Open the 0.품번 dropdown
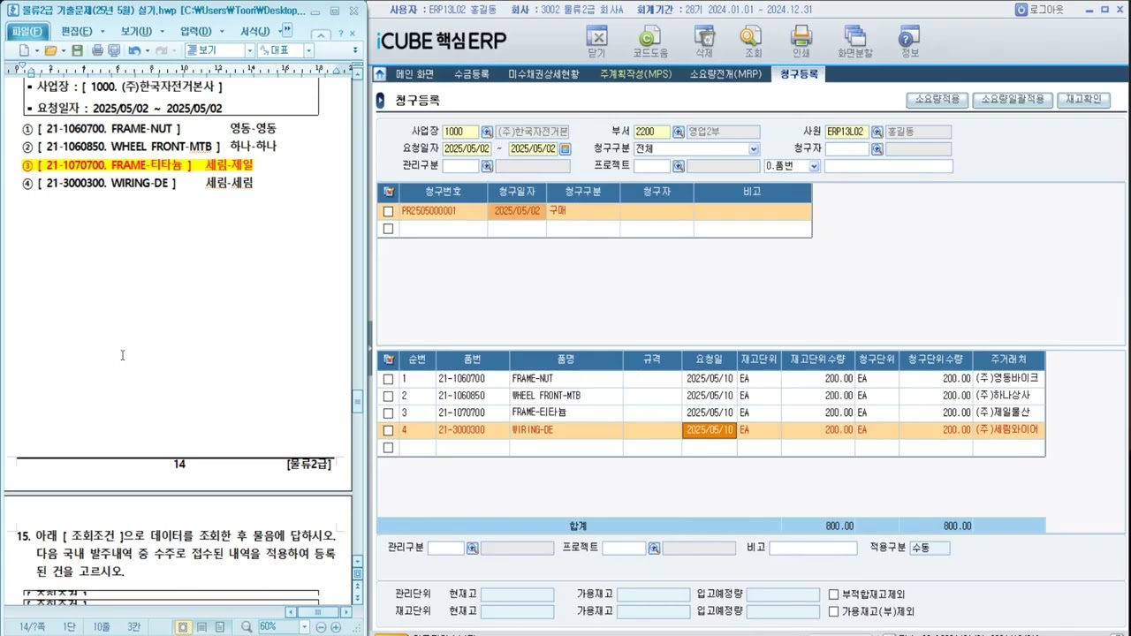 [815, 166]
